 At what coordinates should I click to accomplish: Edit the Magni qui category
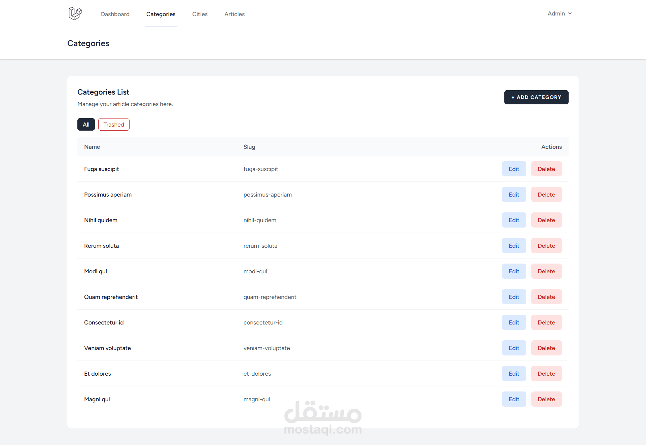point(514,399)
